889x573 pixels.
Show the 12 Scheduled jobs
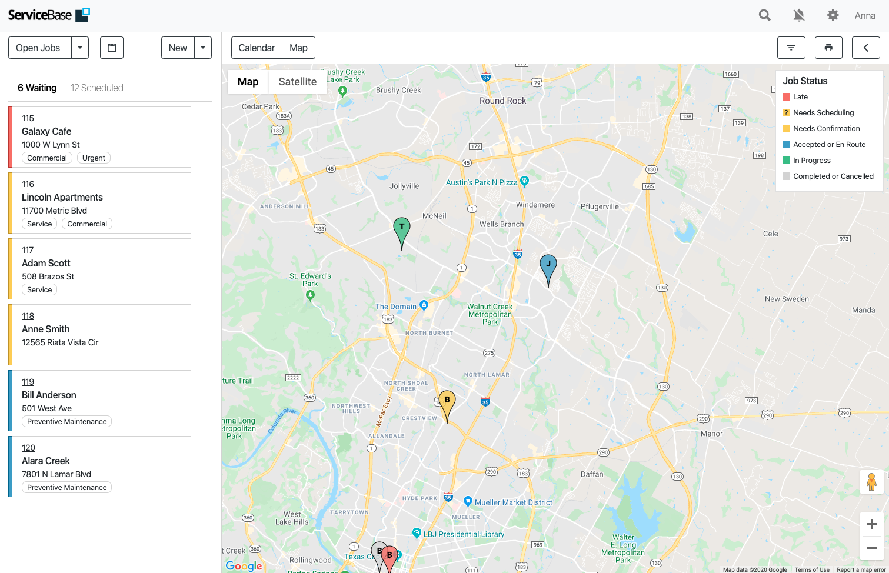pyautogui.click(x=96, y=87)
